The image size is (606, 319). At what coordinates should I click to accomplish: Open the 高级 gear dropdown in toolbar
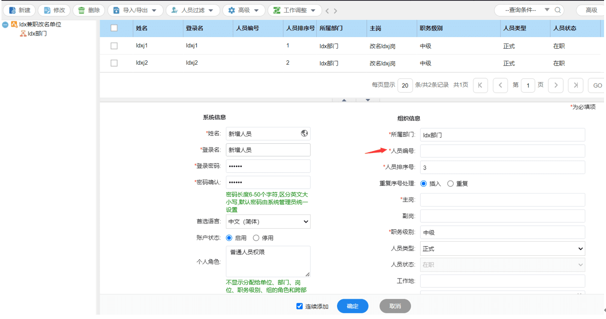click(x=244, y=10)
